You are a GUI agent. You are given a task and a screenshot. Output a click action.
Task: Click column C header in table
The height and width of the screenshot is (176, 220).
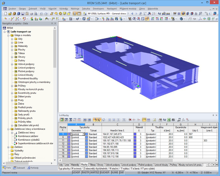(117, 124)
